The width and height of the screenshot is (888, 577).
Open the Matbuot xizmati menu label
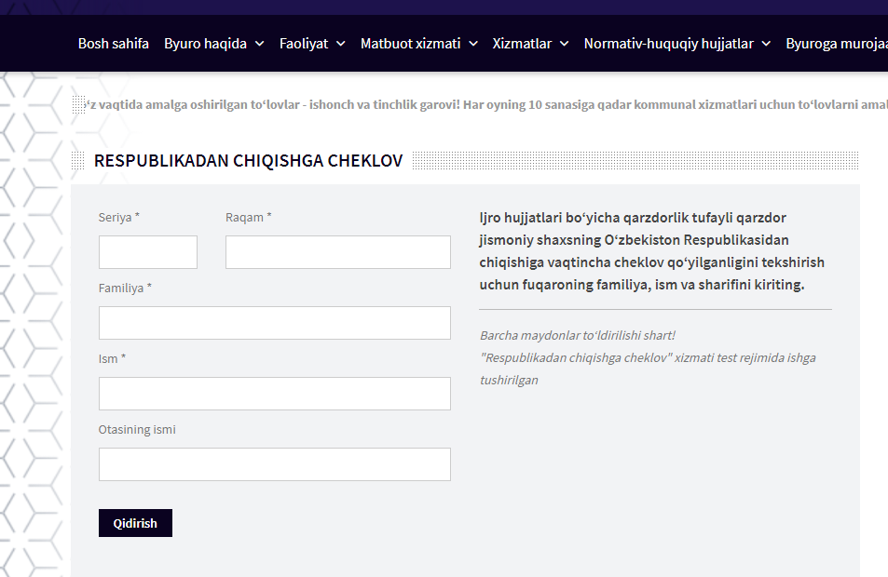click(x=410, y=44)
